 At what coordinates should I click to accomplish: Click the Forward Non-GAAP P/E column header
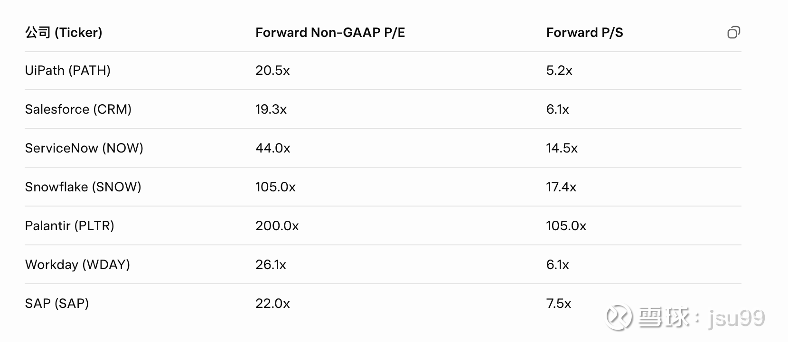330,32
